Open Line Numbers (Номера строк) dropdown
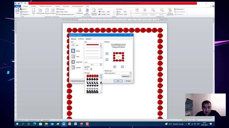The height and width of the screenshot is (128, 229). (62, 12)
